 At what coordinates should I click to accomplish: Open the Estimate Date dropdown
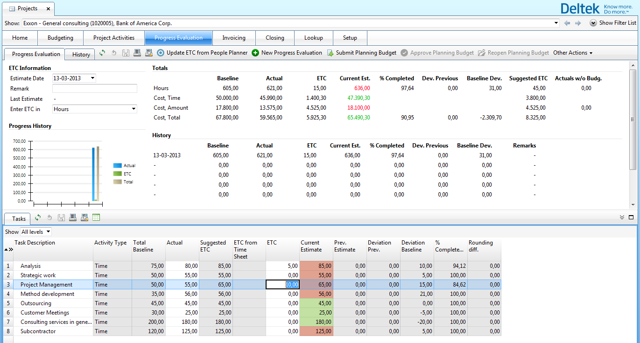92,78
